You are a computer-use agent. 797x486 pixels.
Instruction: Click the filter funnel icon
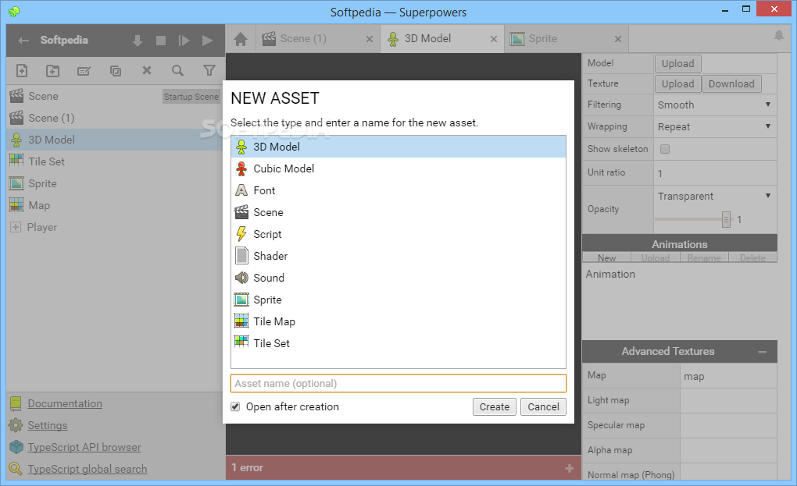[209, 70]
